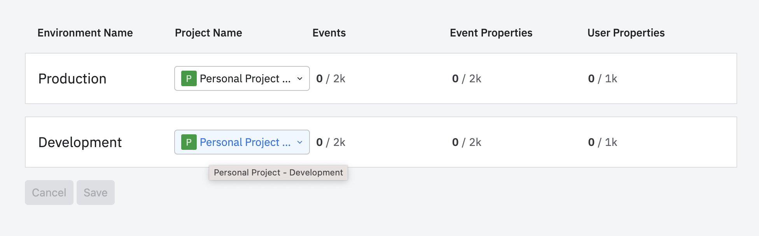The width and height of the screenshot is (759, 236).
Task: Click the Production User Properties count 0 / 1k
Action: 602,79
